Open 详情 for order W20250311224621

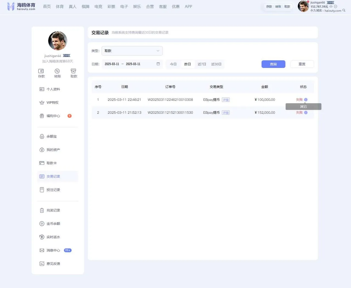point(225,99)
